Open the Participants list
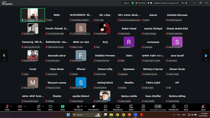Viewport: 210px width, 118px height. pyautogui.click(x=78, y=107)
